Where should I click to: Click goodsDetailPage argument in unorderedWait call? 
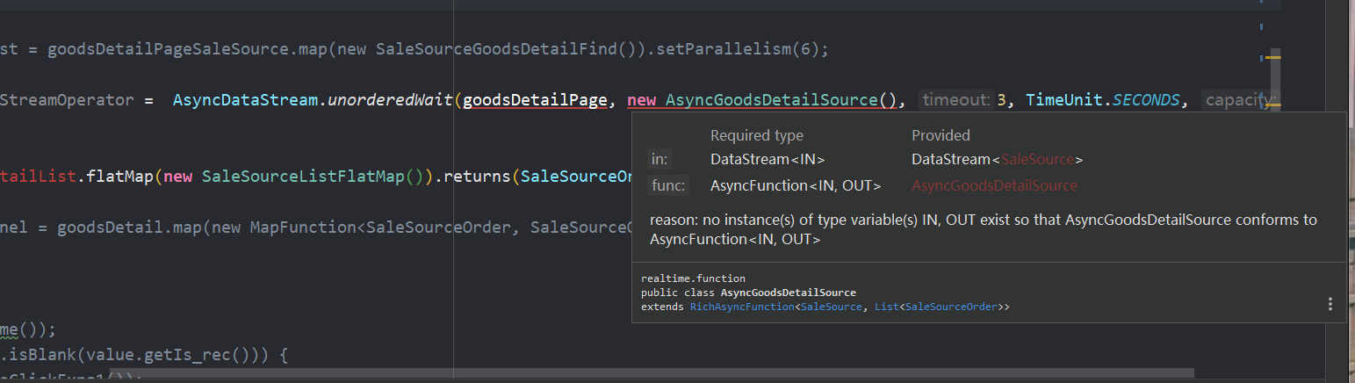tap(535, 100)
